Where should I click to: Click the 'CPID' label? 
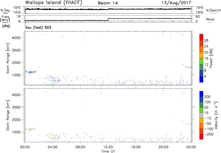[x=6, y=26]
